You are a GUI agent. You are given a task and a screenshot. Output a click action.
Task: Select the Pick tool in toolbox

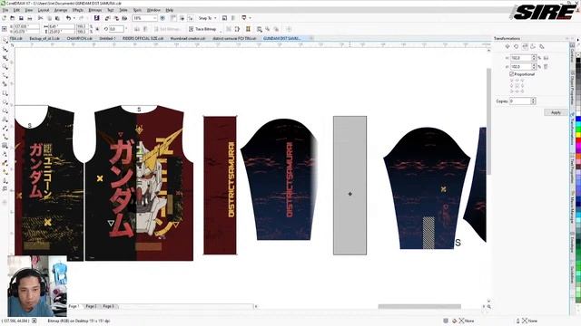pos(5,40)
